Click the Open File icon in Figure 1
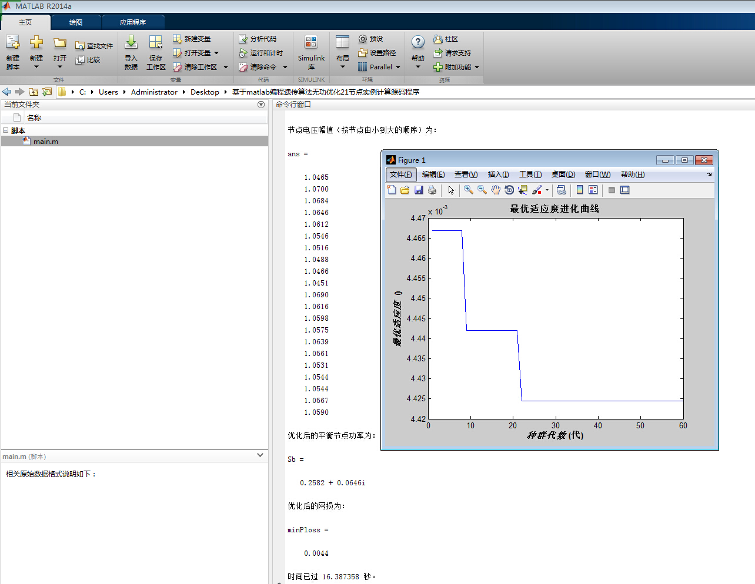The height and width of the screenshot is (584, 755). tap(405, 190)
